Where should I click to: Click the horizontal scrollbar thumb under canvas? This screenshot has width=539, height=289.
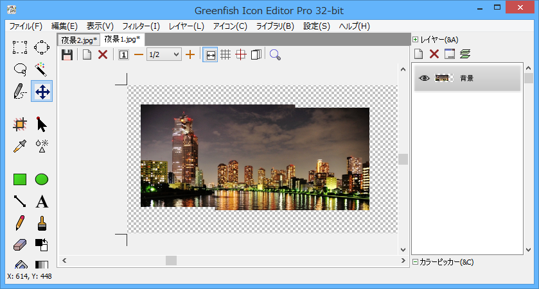(171, 260)
